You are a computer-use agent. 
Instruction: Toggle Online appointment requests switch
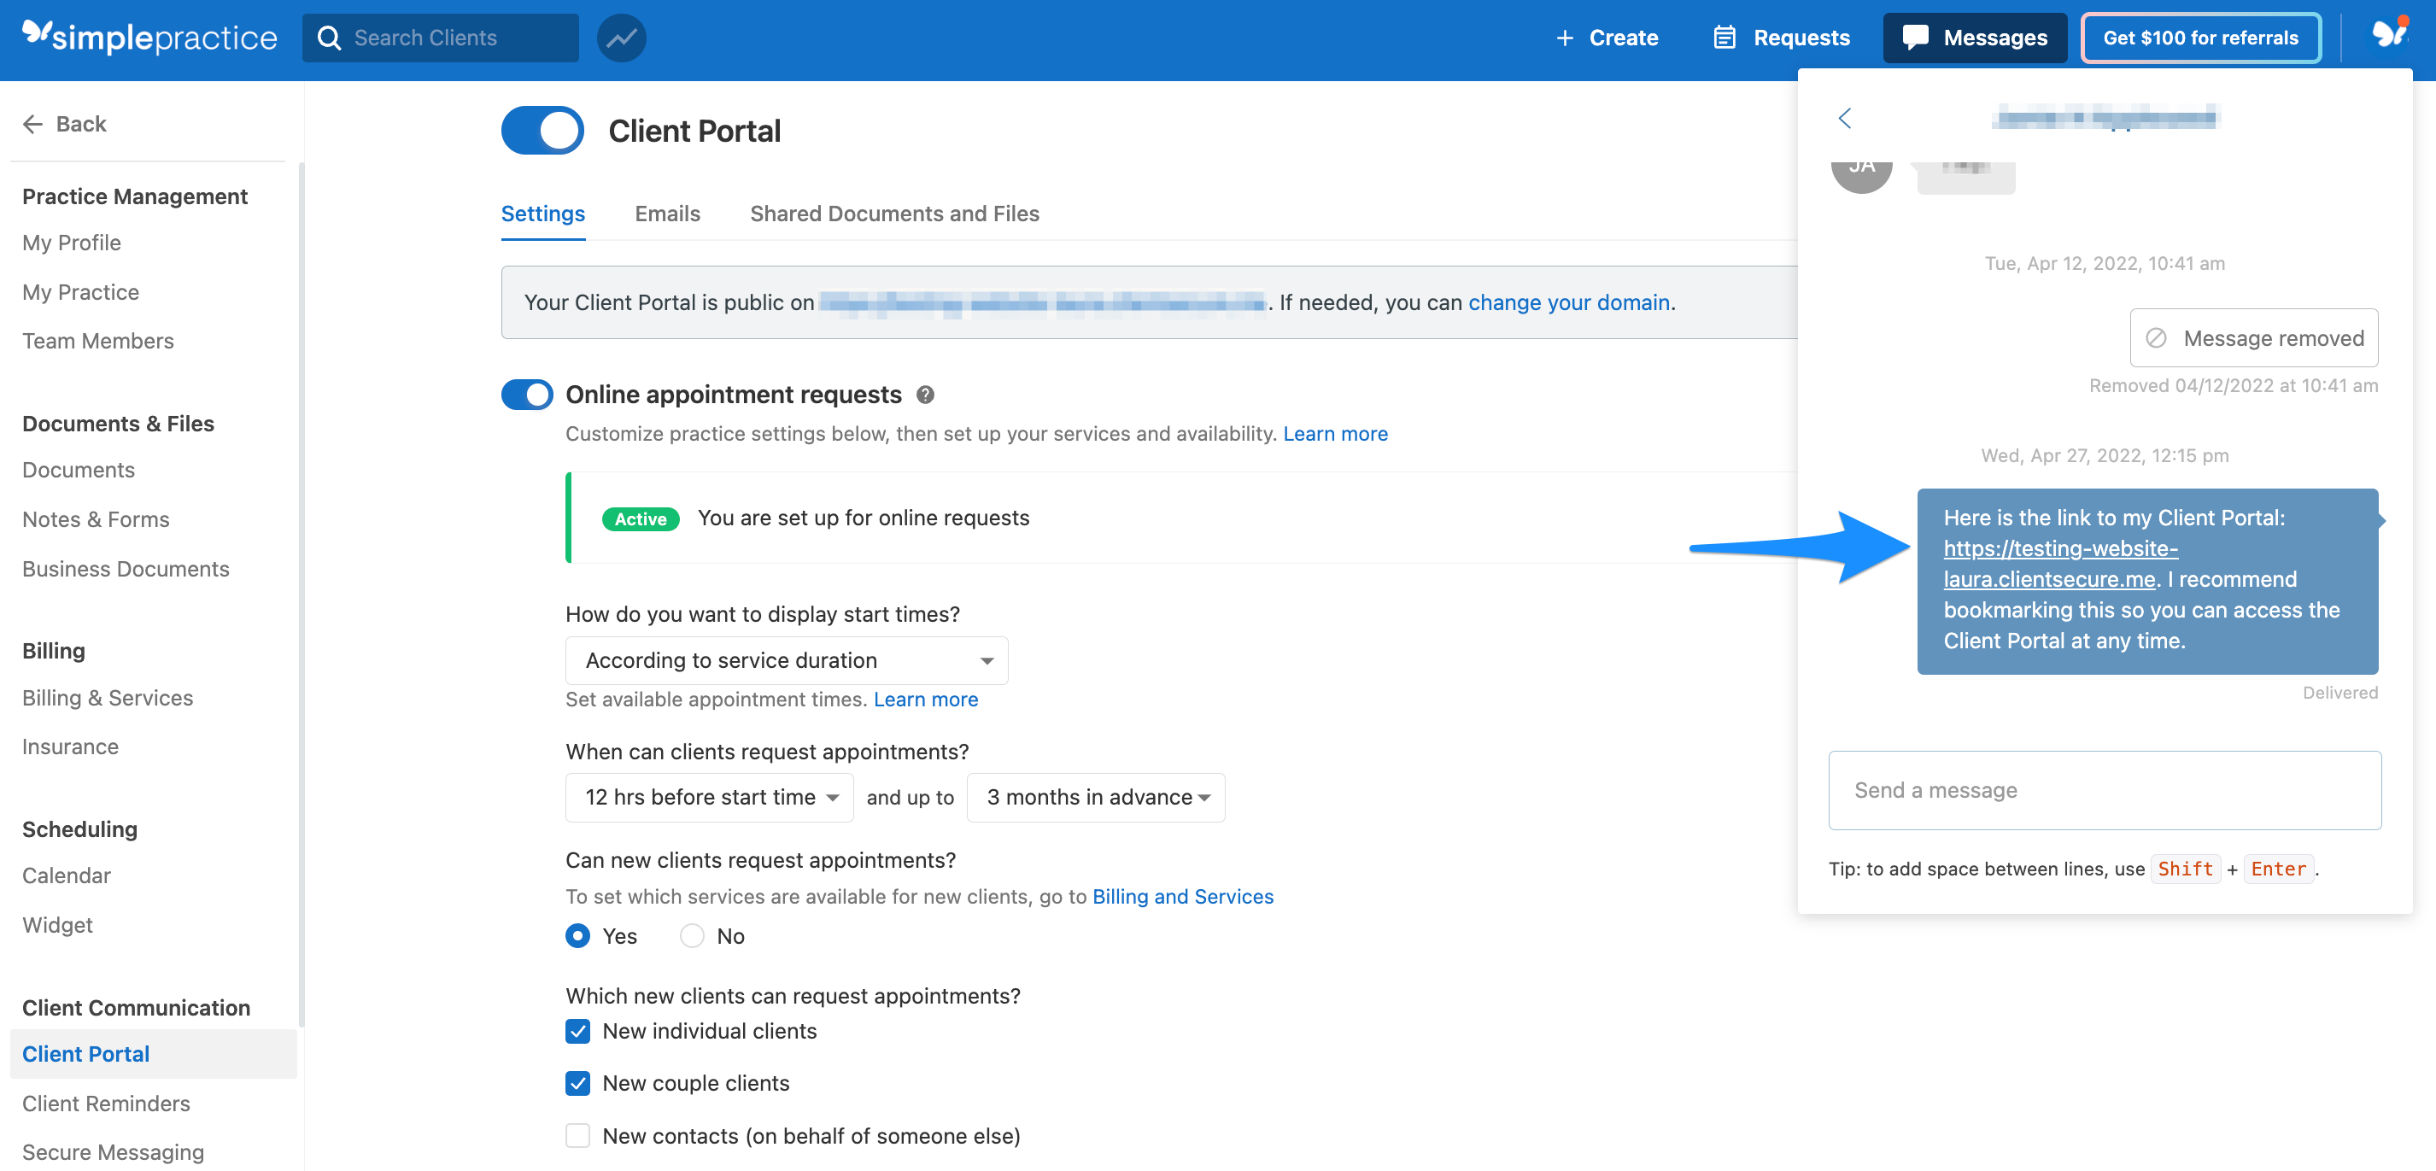(527, 395)
